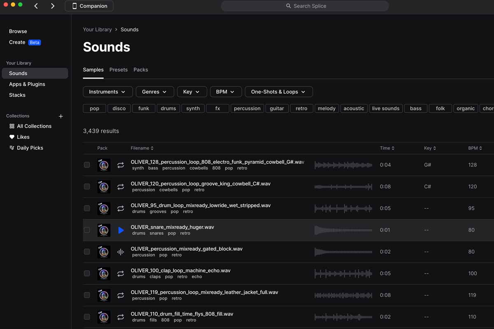Switch to the Presets tab
494x329 pixels.
pos(119,70)
